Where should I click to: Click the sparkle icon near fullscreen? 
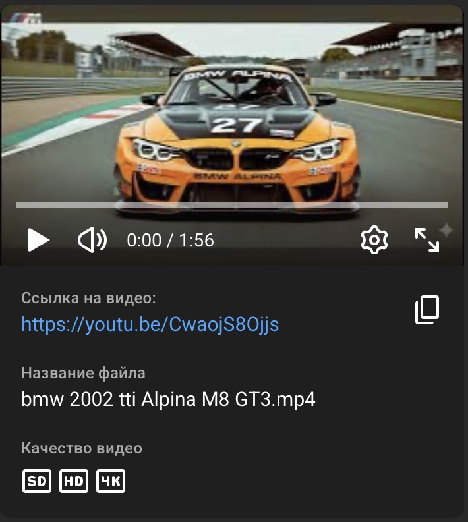(x=446, y=230)
